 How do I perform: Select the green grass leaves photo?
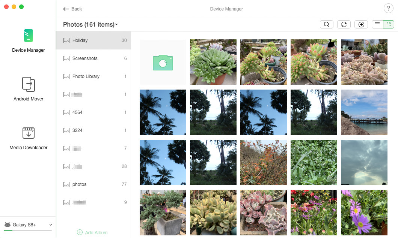tap(314, 162)
